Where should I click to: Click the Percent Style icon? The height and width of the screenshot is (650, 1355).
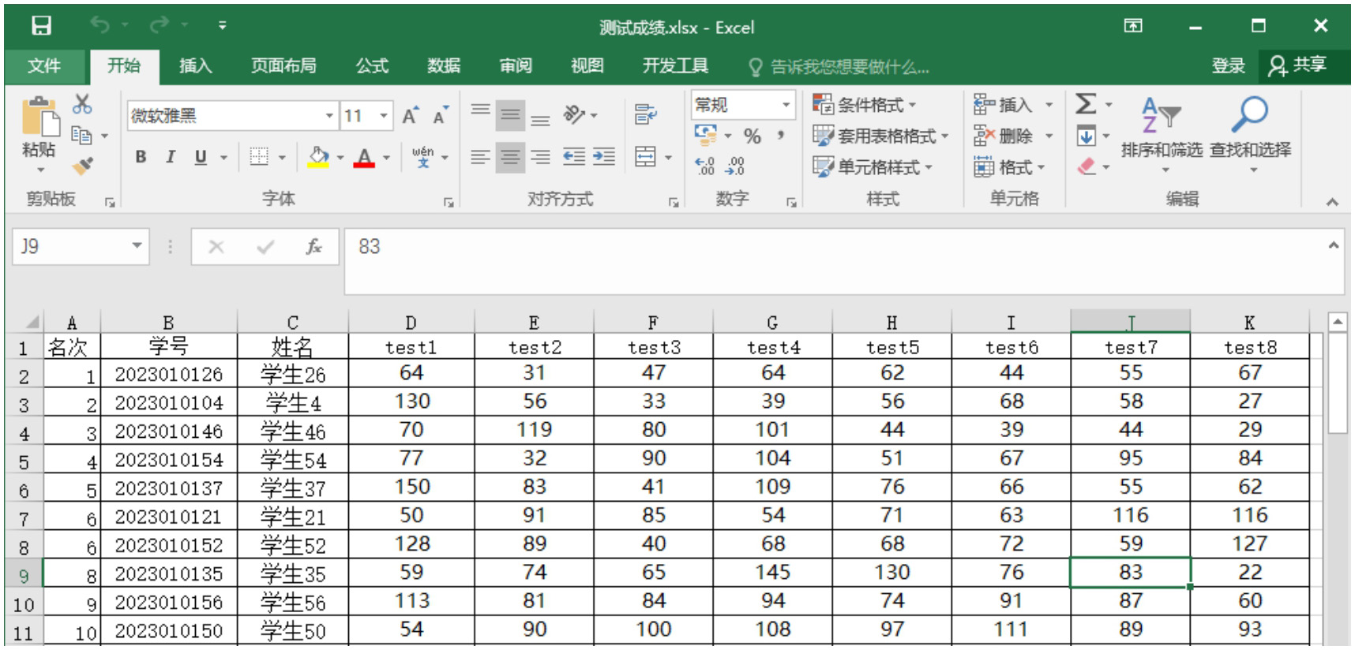pyautogui.click(x=752, y=136)
